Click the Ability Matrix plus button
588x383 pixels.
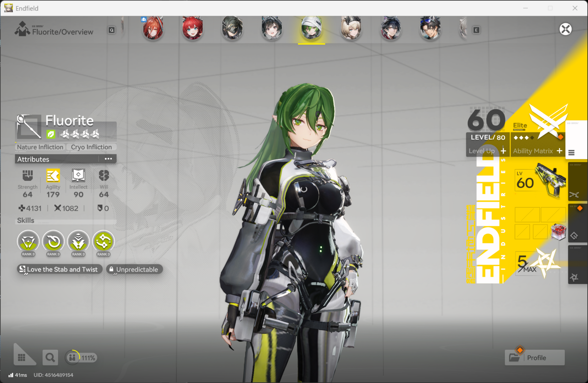(560, 151)
